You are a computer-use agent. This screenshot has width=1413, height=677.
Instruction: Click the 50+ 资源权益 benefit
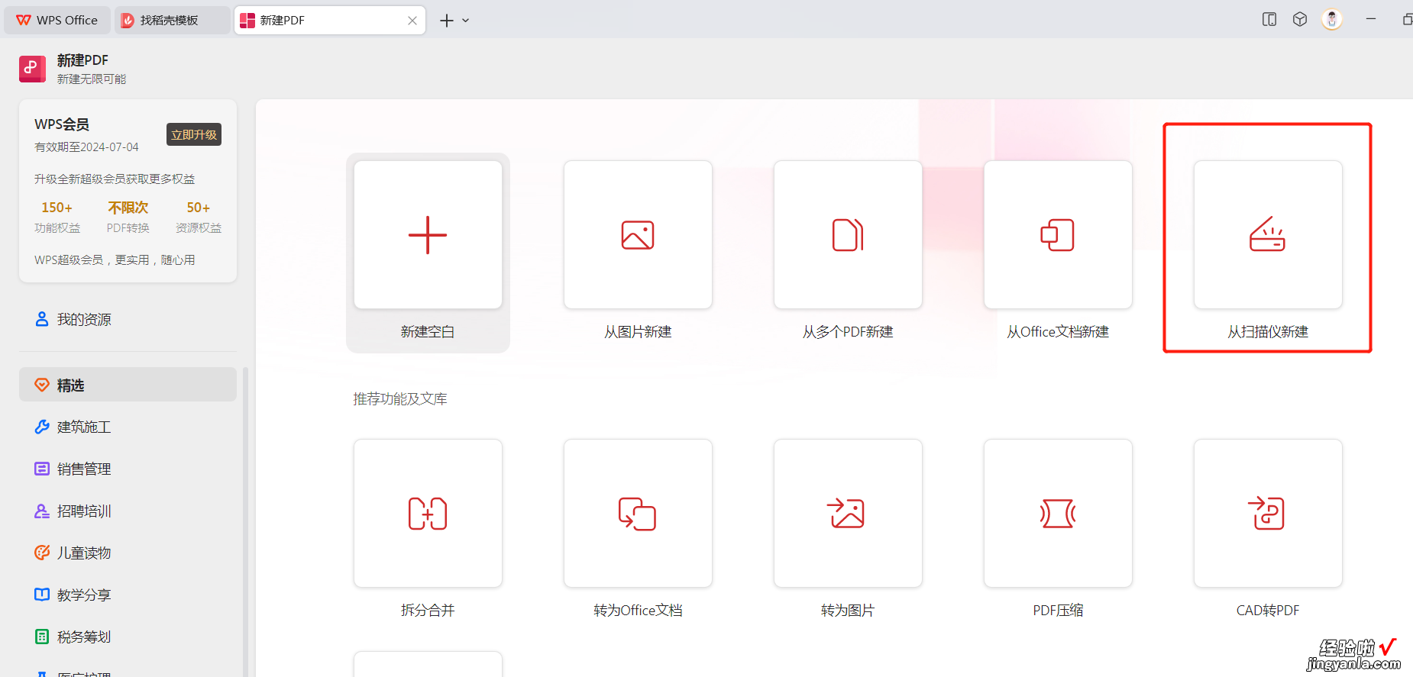199,217
